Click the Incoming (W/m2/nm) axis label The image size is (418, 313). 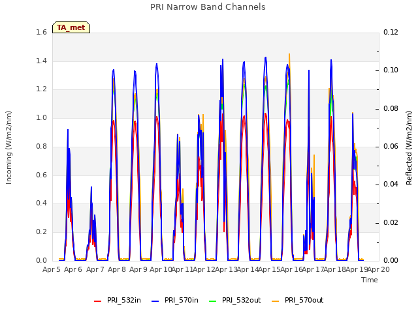click(8, 147)
